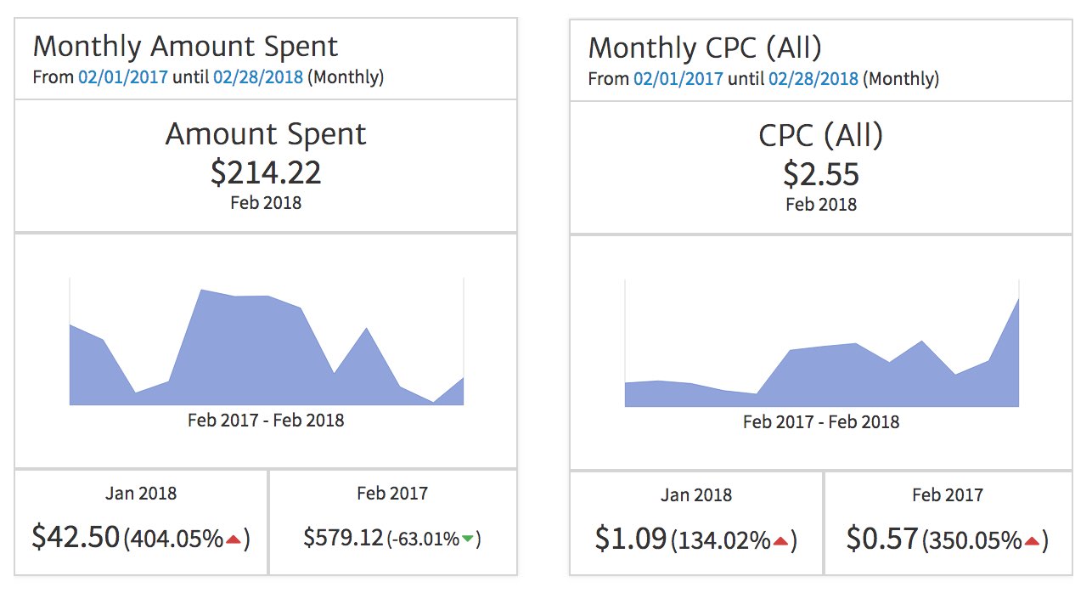Click the $2.55 CPC (All) value
The image size is (1092, 593).
coord(821,174)
